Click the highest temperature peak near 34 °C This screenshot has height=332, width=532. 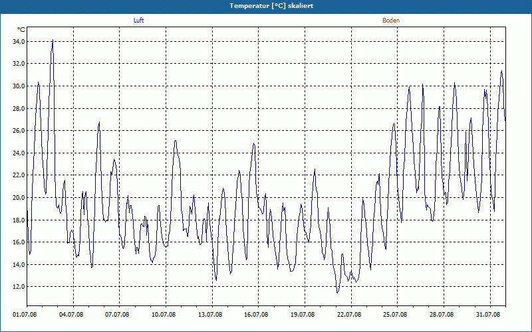click(53, 40)
